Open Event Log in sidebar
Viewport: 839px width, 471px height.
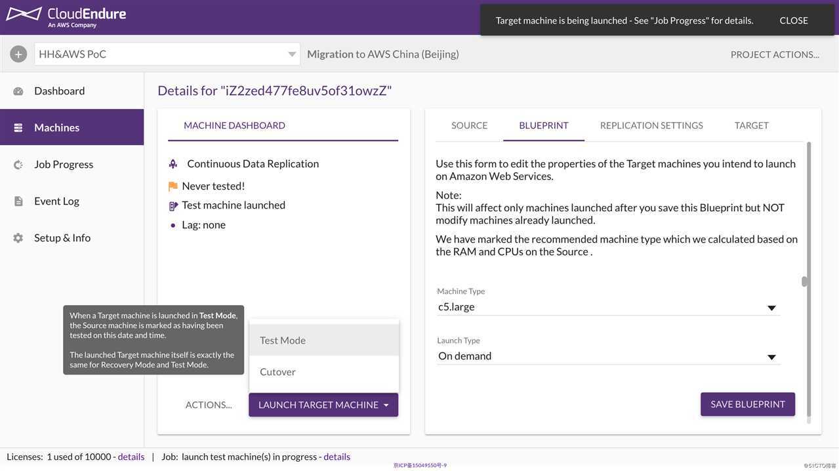point(72,201)
